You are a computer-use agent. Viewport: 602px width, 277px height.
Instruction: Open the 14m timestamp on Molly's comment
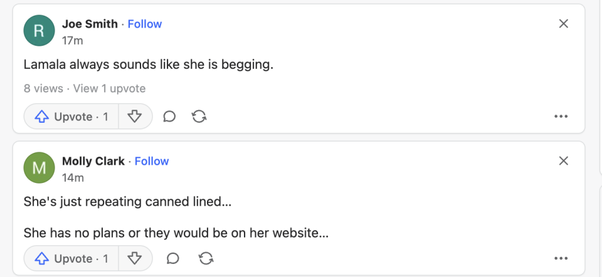point(73,177)
